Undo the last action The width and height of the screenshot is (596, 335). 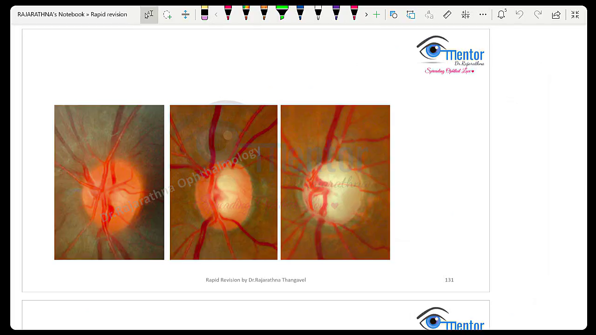519,15
